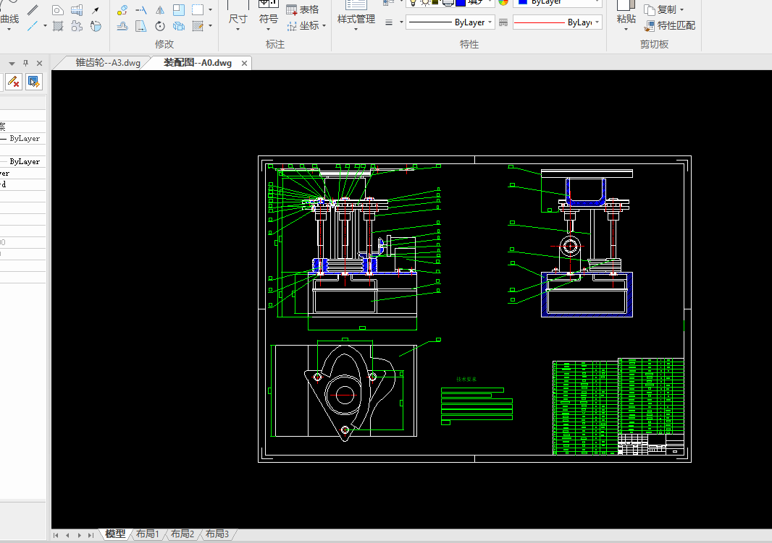
Task: Toggle the layer freeze sun icon
Action: click(424, 2)
